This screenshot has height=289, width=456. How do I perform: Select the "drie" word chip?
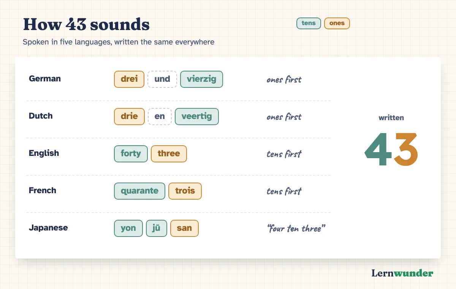tap(129, 116)
